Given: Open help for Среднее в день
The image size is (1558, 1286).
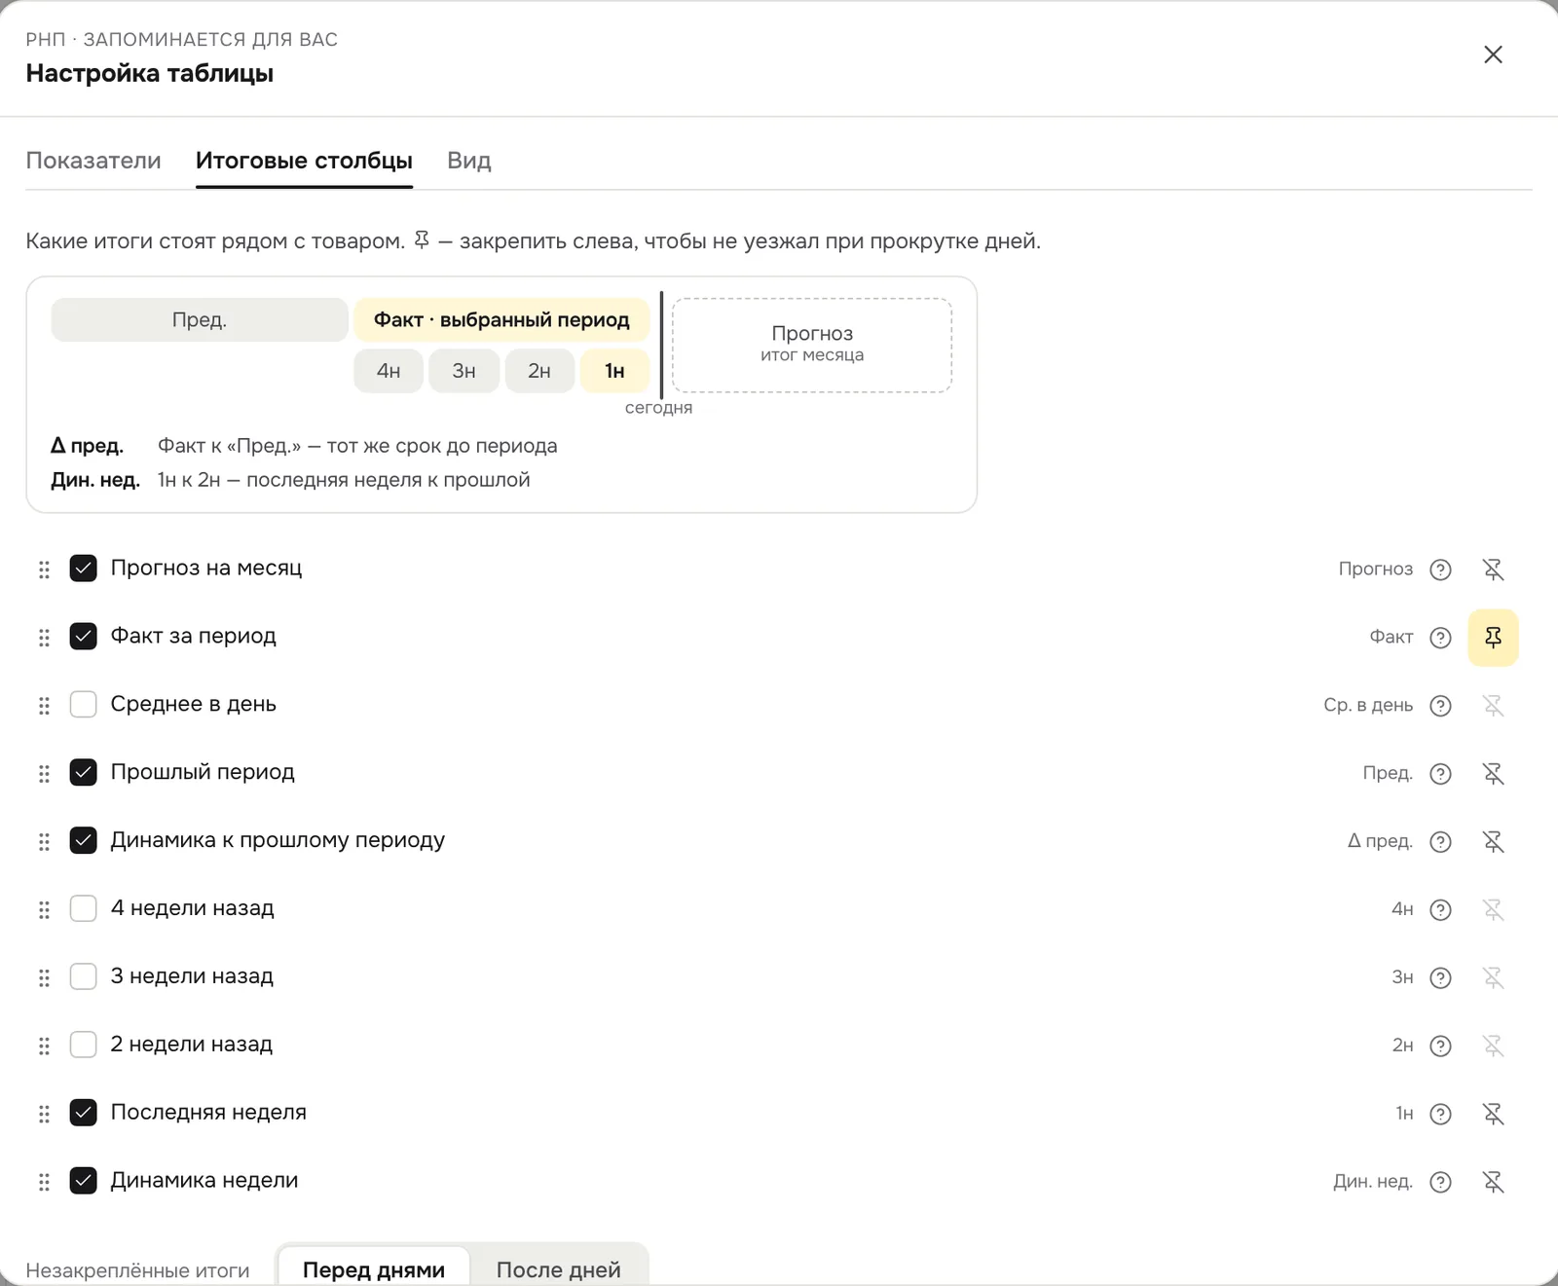Looking at the screenshot, I should pyautogui.click(x=1440, y=706).
